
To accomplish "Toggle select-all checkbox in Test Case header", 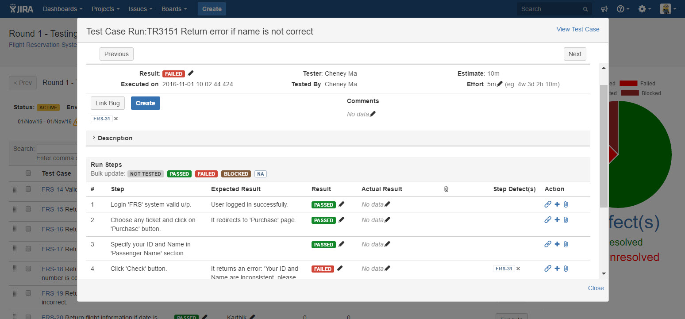I will click(x=28, y=173).
